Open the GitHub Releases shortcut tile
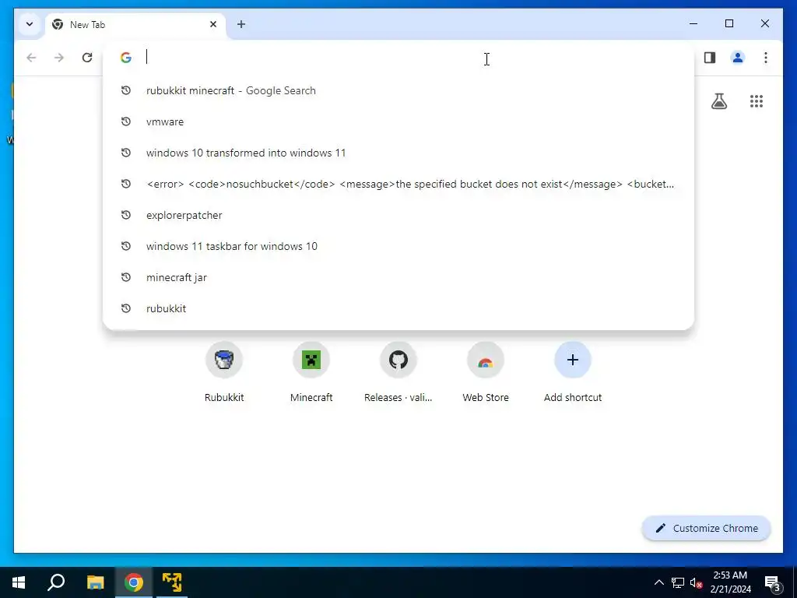The width and height of the screenshot is (797, 598). tap(398, 372)
